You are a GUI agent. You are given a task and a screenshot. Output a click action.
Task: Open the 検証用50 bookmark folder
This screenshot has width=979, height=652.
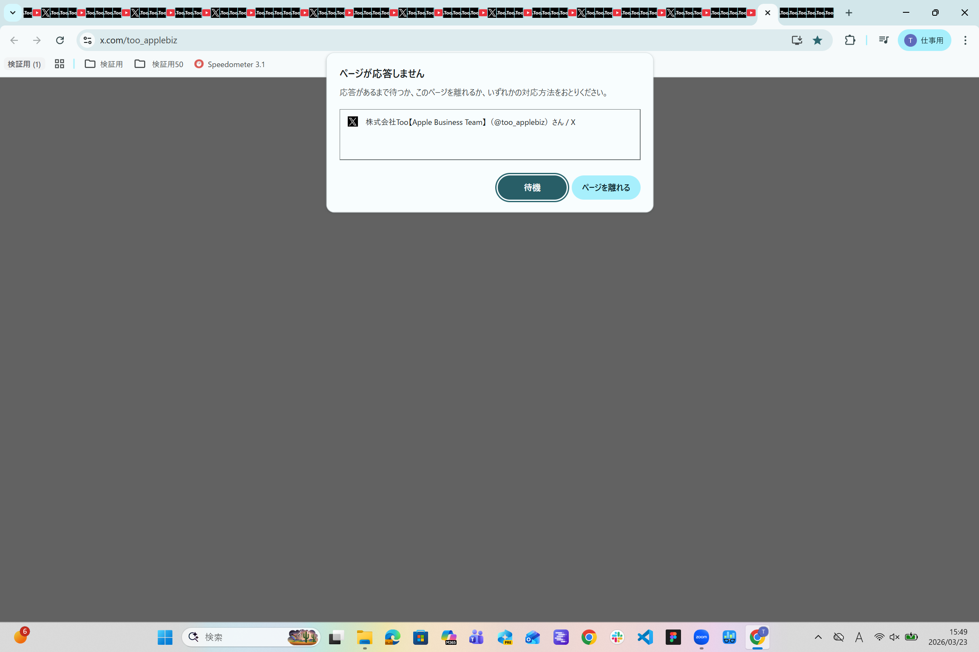pyautogui.click(x=159, y=64)
